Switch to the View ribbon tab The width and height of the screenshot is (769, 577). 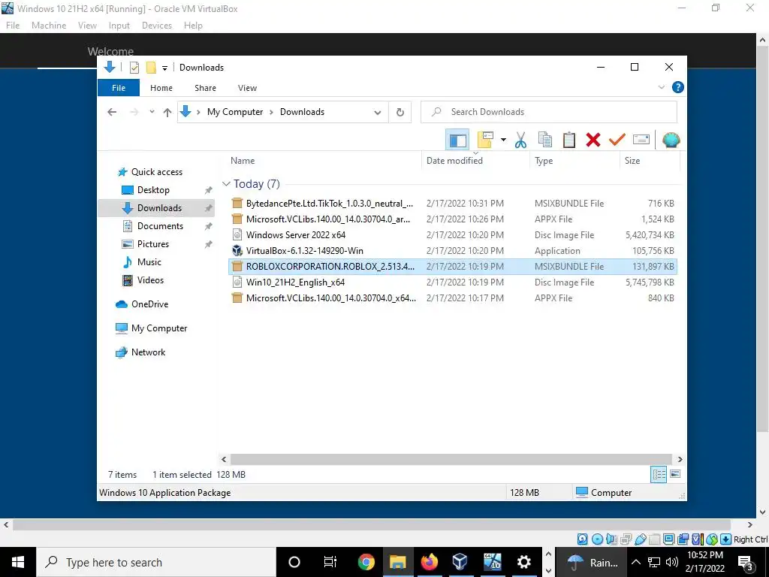tap(247, 88)
